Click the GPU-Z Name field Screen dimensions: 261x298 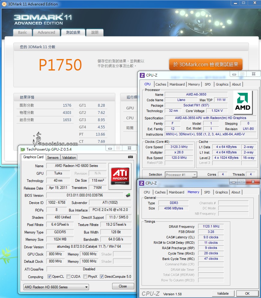point(76,166)
